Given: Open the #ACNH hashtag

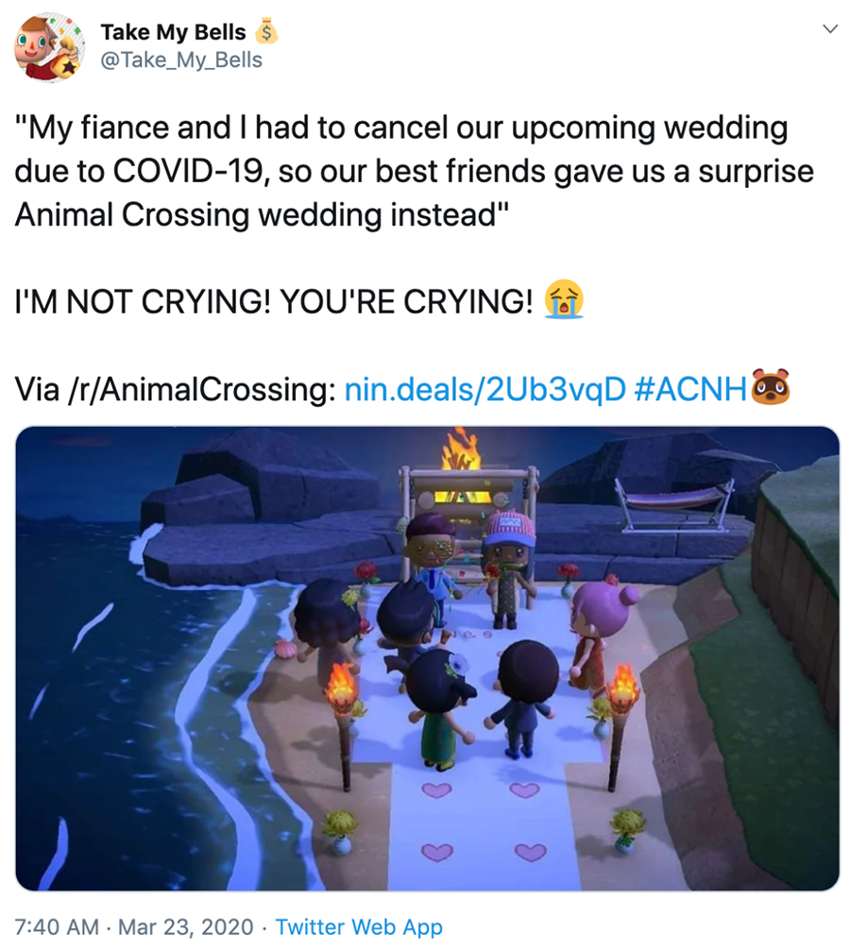Looking at the screenshot, I should pyautogui.click(x=691, y=389).
